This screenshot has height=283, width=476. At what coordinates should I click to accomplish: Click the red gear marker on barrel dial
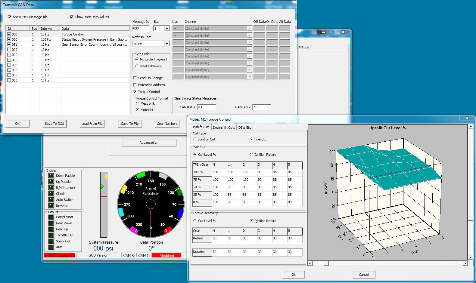tap(168, 230)
